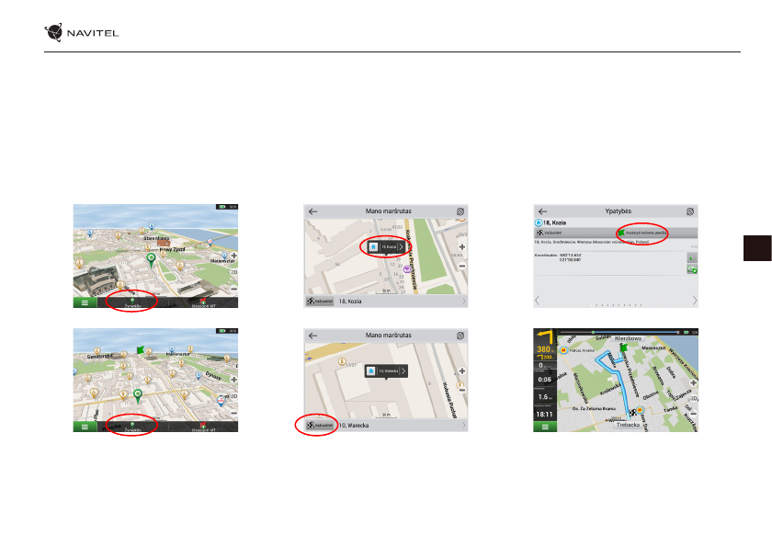This screenshot has width=772, height=547.
Task: Click the Nustatyti kelionės pradžią button
Action: point(641,233)
